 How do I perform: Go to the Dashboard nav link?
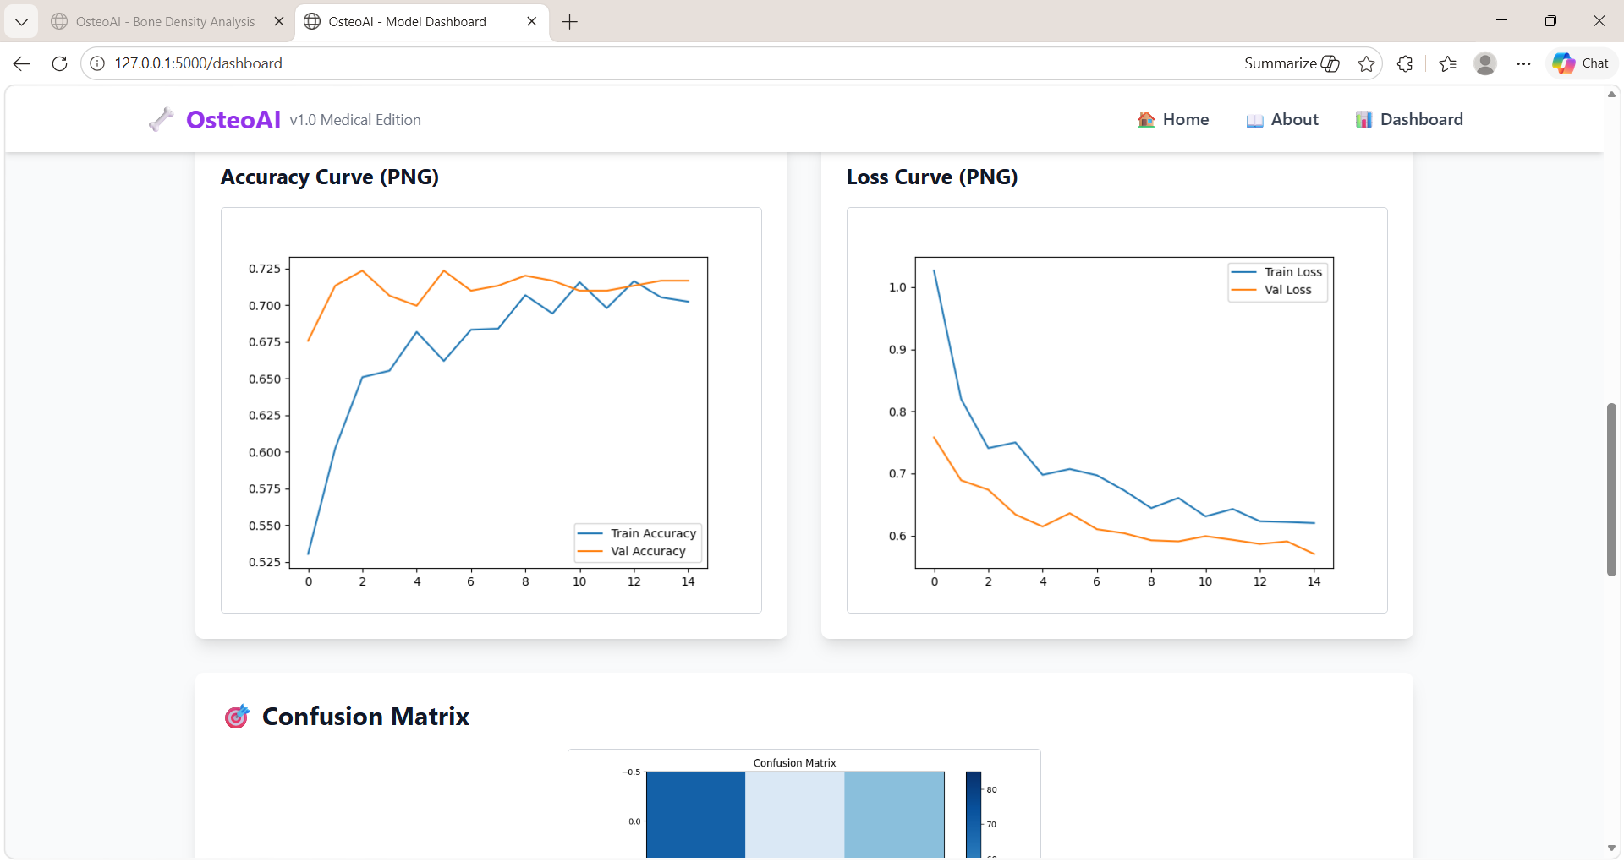pyautogui.click(x=1409, y=120)
